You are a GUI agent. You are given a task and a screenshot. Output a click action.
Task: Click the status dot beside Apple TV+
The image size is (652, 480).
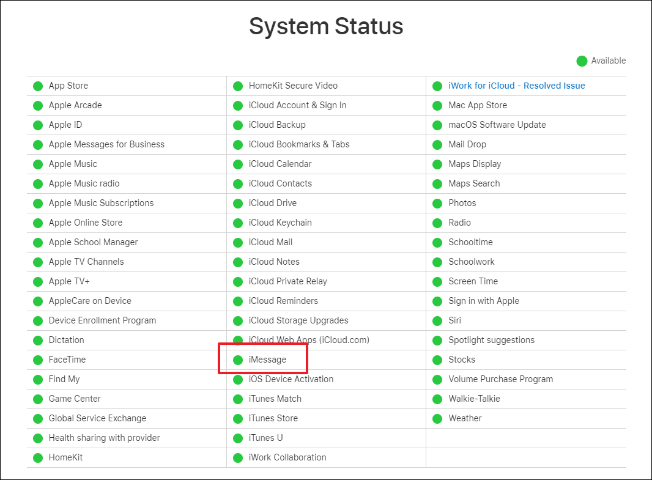38,282
